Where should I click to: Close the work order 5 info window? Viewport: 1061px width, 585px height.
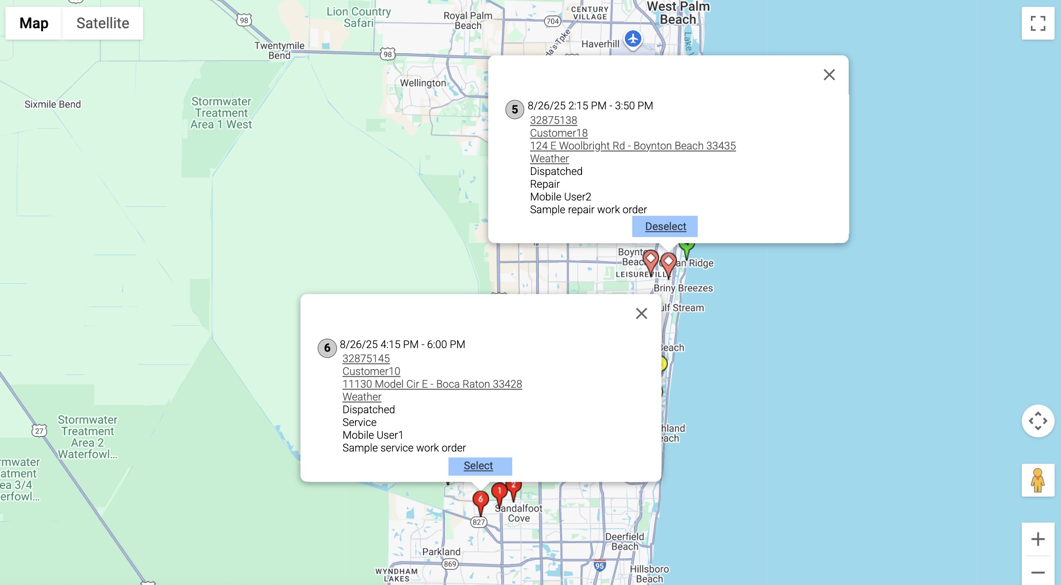click(x=829, y=75)
